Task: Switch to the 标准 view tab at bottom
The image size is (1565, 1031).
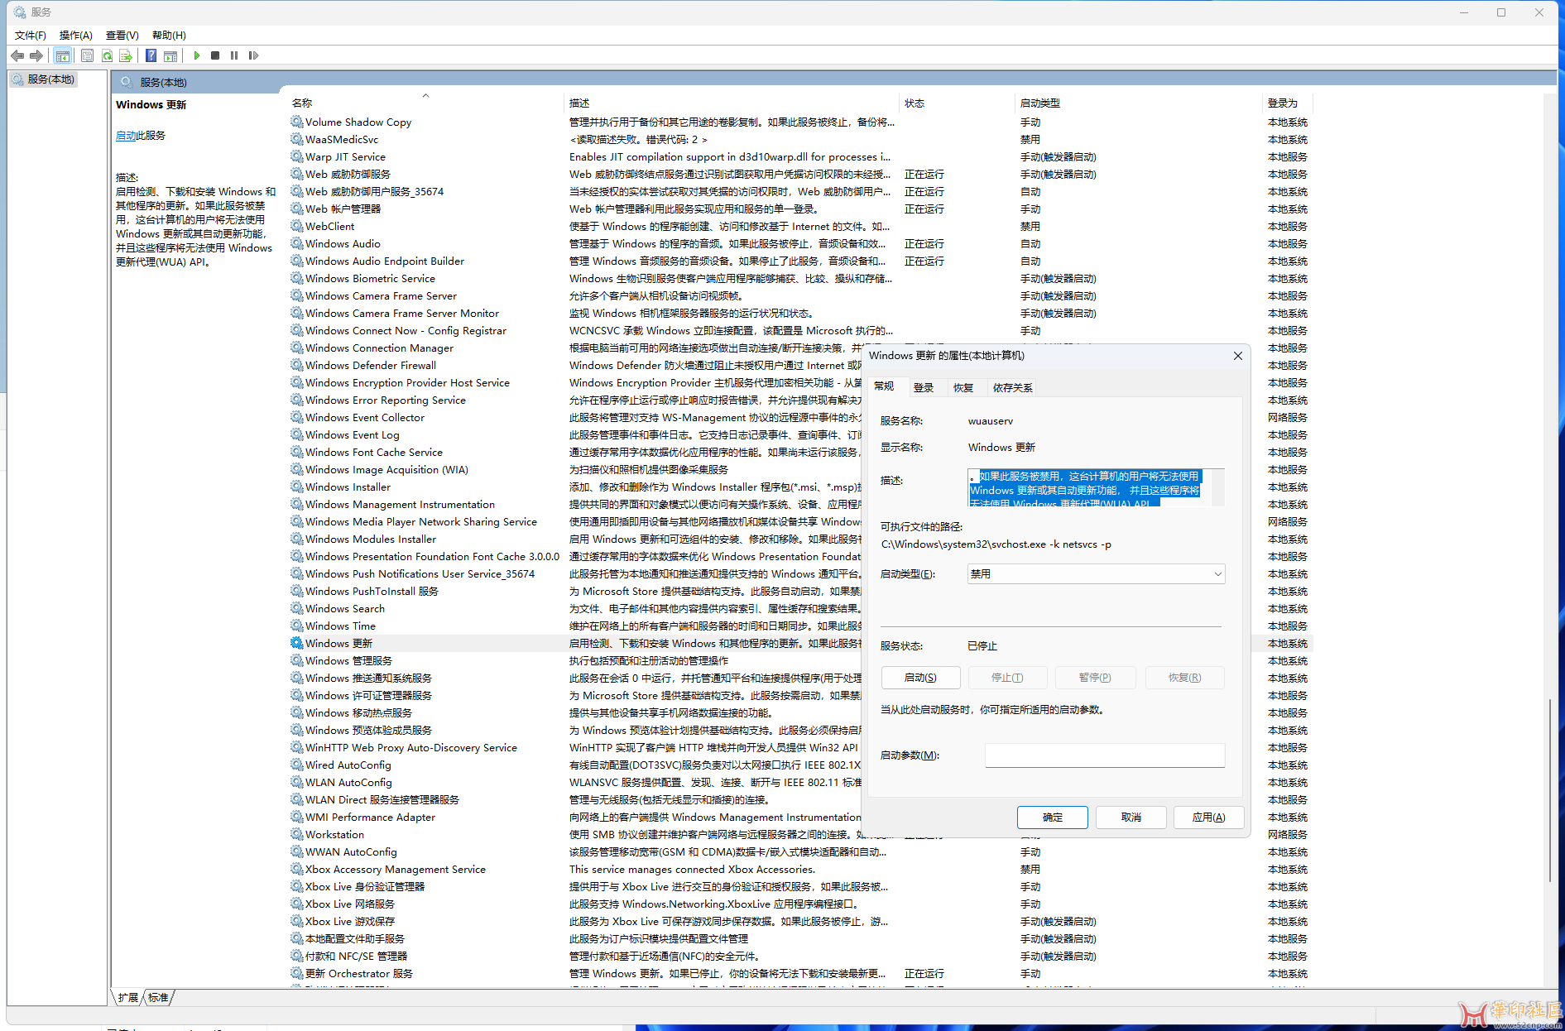Action: [159, 998]
